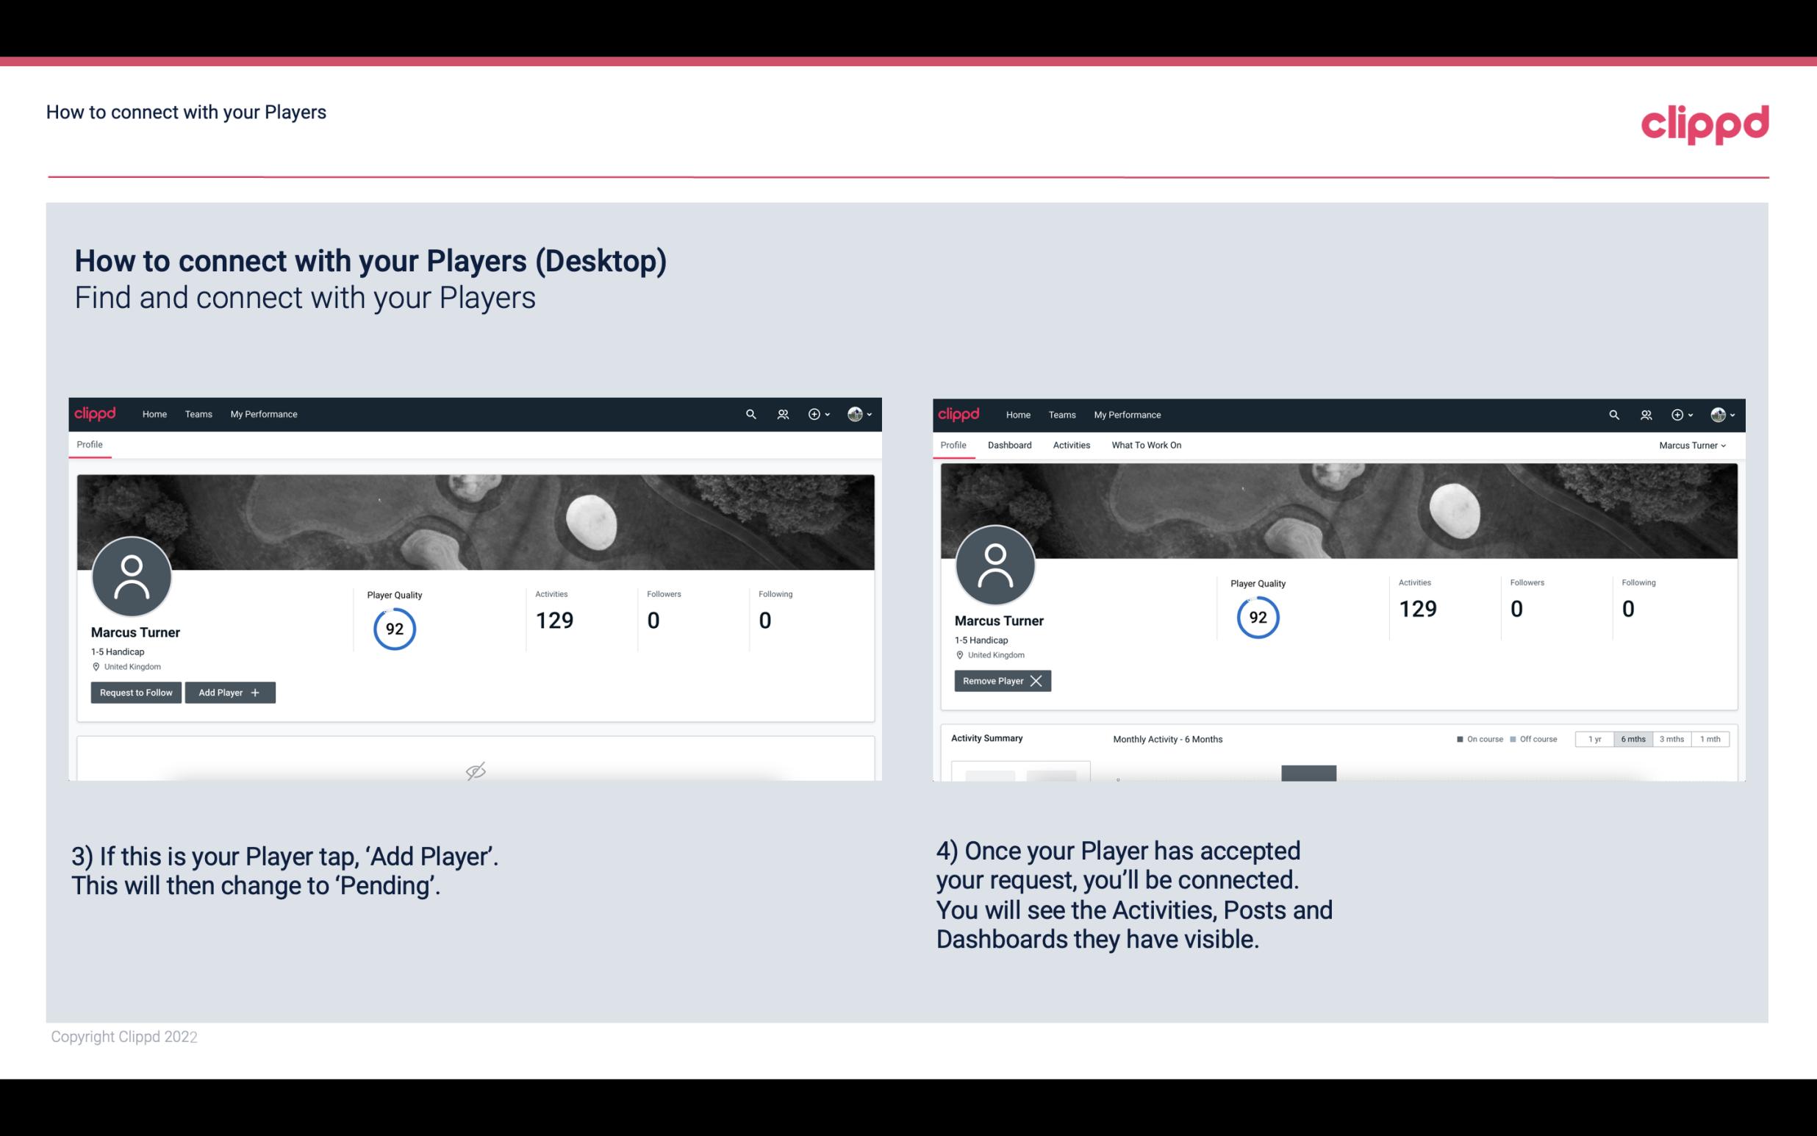
Task: Click the people/connections icon in left navbar
Action: pos(781,413)
